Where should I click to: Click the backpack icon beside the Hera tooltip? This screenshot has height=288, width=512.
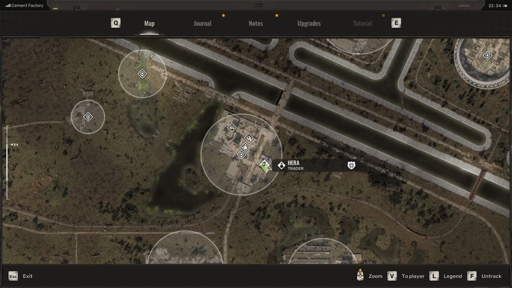pyautogui.click(x=245, y=147)
